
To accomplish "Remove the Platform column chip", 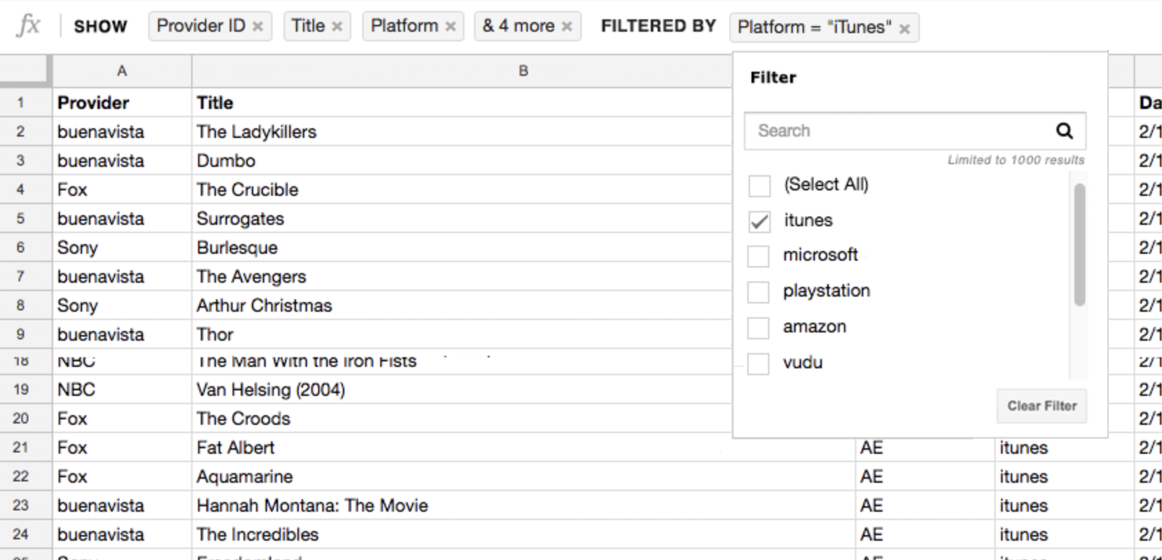I will pos(451,26).
